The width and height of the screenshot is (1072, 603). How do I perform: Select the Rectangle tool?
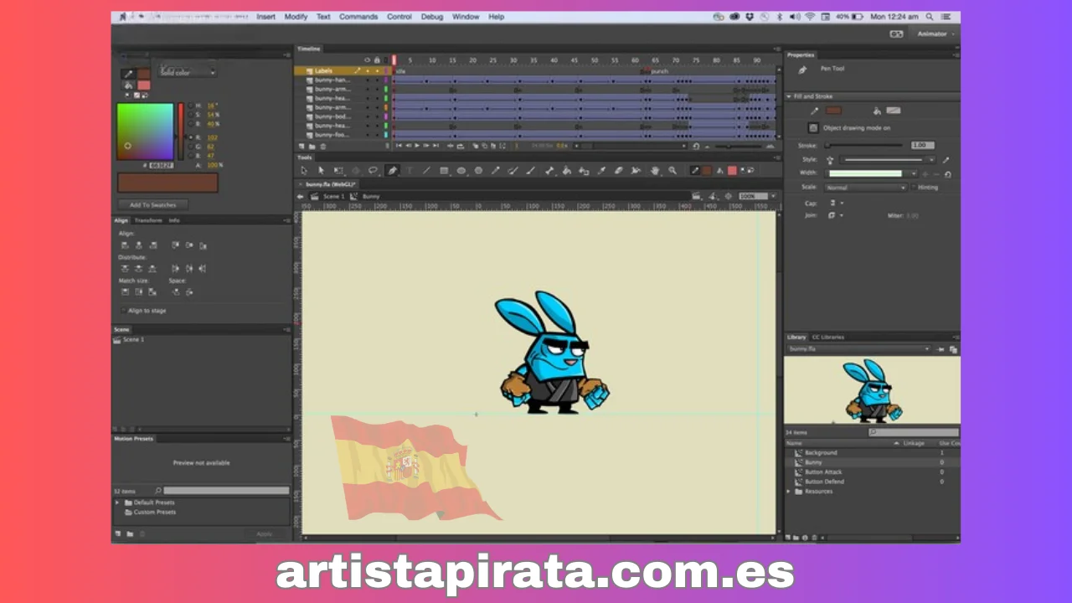click(x=444, y=170)
